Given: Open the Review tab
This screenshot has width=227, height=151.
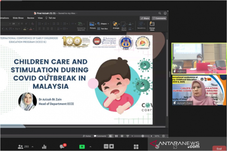Looking at the screenshot, I should point(30,18).
